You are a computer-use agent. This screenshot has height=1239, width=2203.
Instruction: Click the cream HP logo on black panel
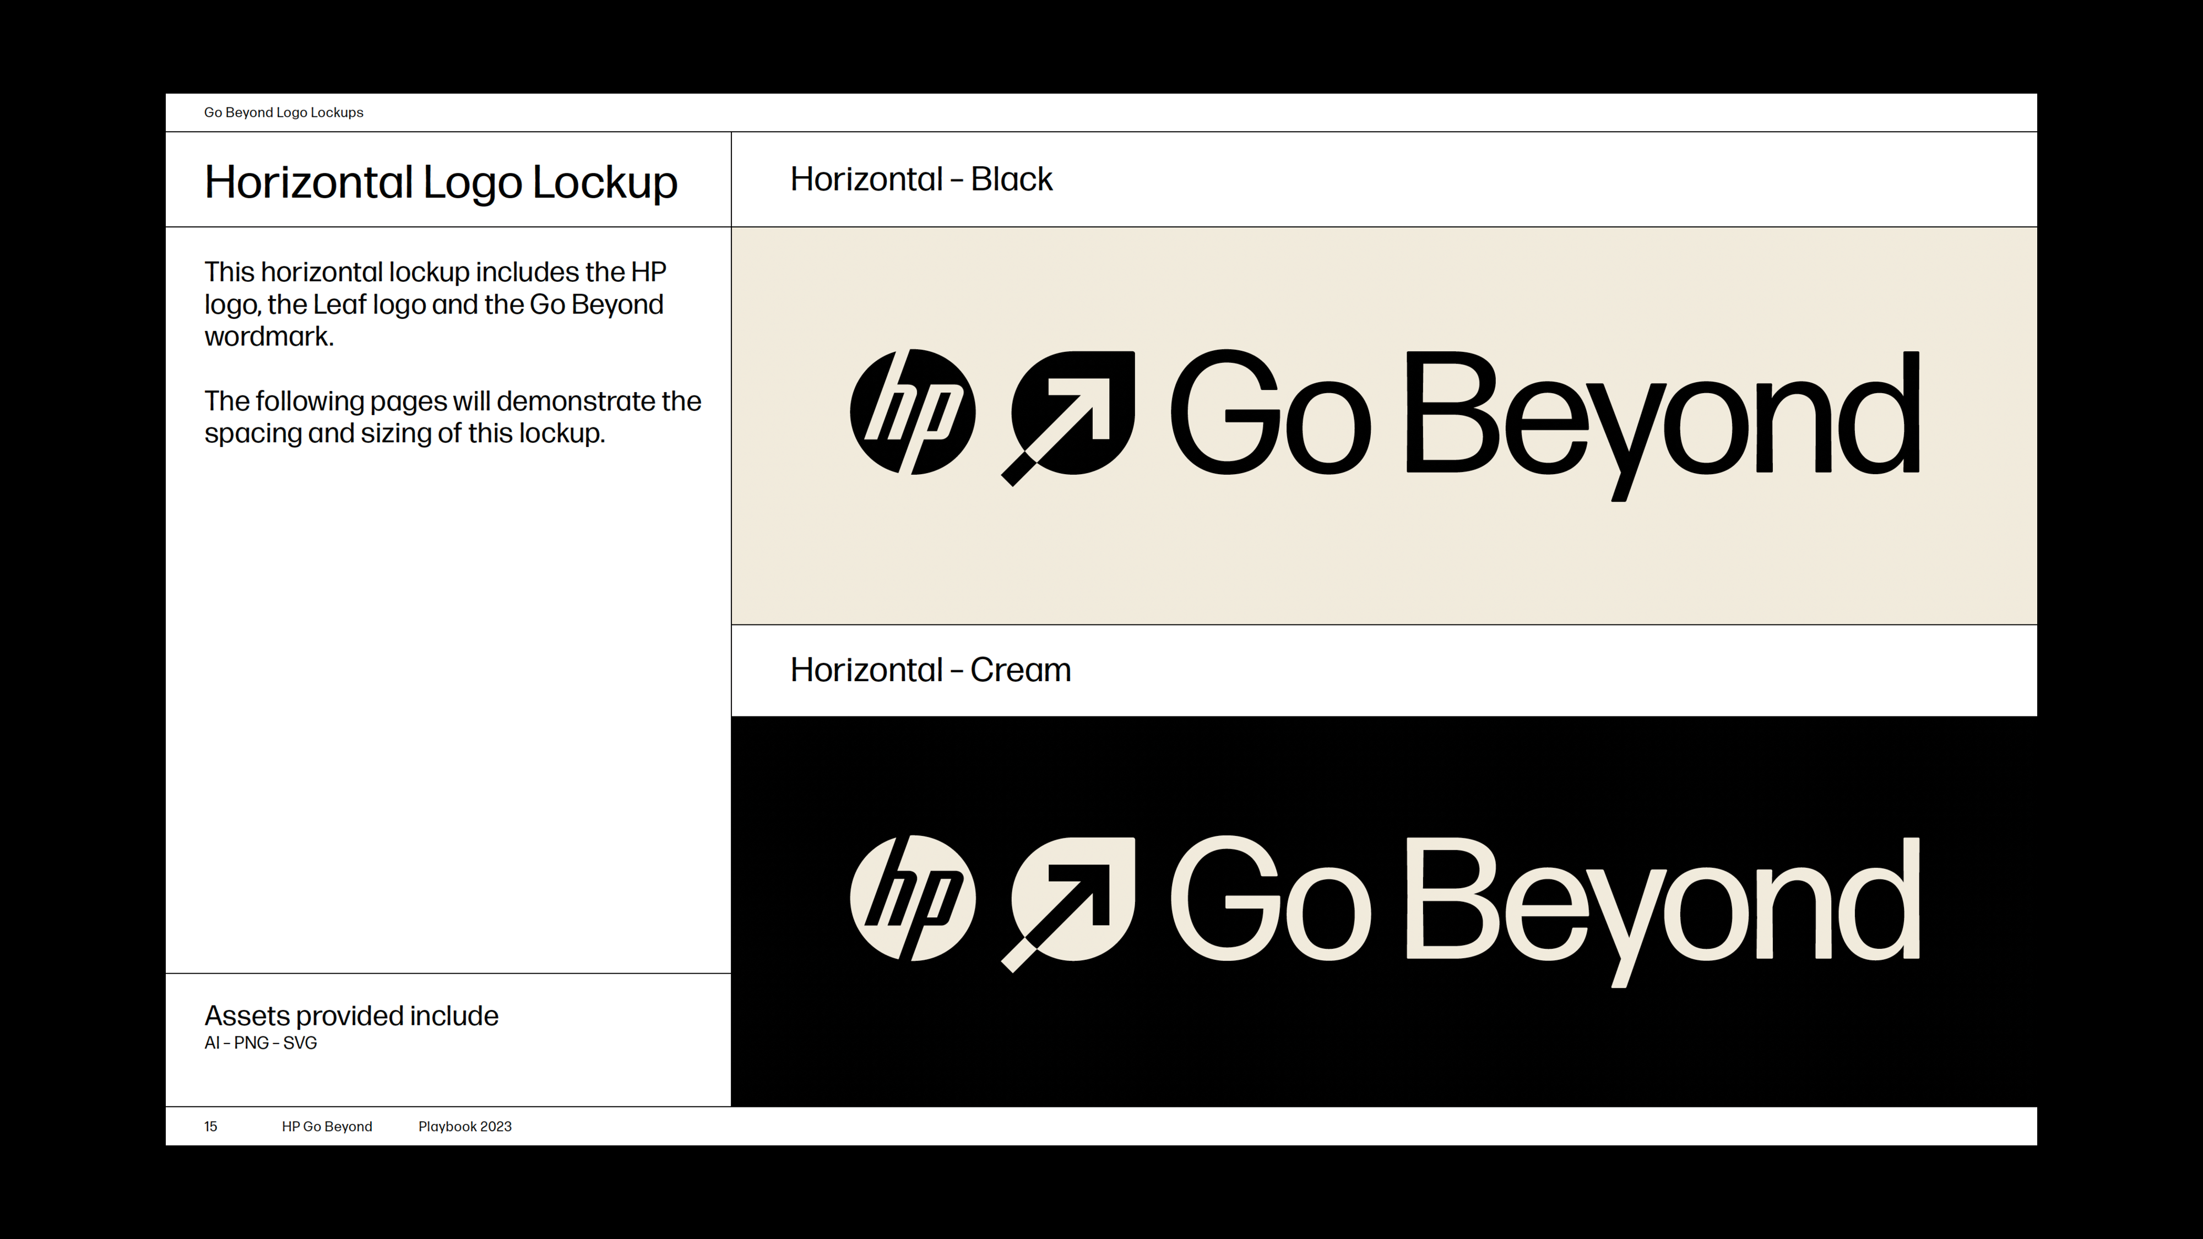click(913, 898)
